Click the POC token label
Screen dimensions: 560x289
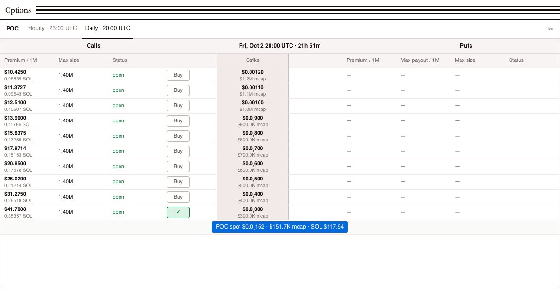click(x=12, y=29)
